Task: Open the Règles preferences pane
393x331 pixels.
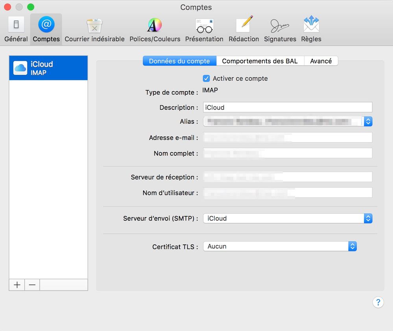Action: [x=311, y=29]
